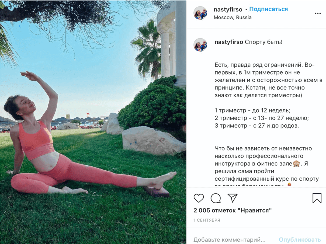
Task: Click the yoga photo of the woman
Action: pos(93,122)
